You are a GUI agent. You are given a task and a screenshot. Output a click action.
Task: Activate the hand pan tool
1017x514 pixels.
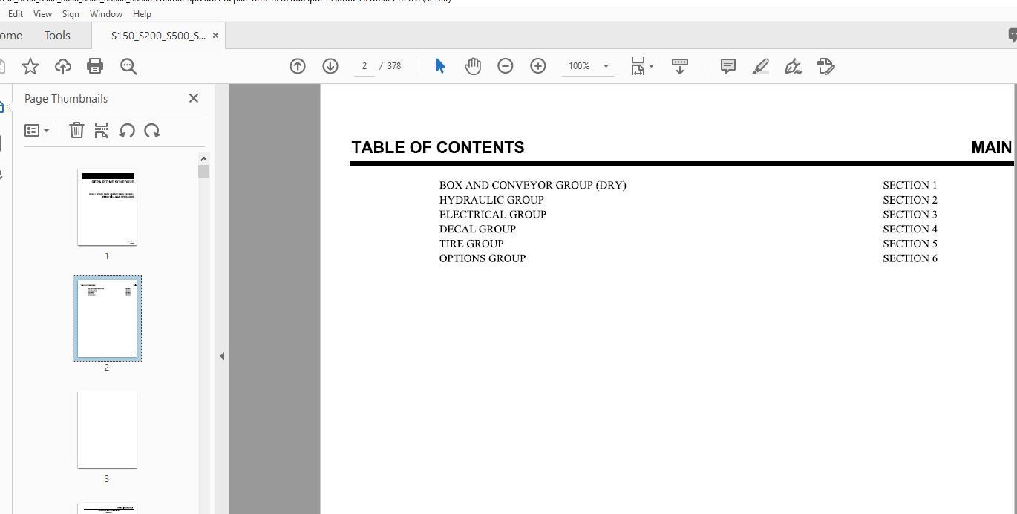[x=473, y=66]
